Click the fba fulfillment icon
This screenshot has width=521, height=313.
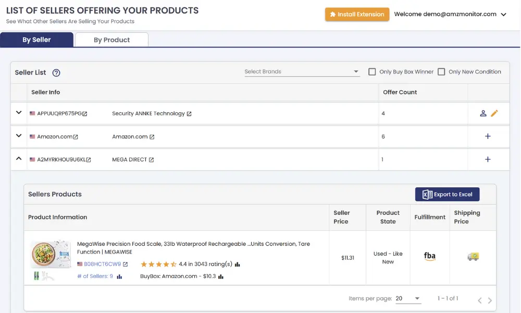pyautogui.click(x=430, y=257)
